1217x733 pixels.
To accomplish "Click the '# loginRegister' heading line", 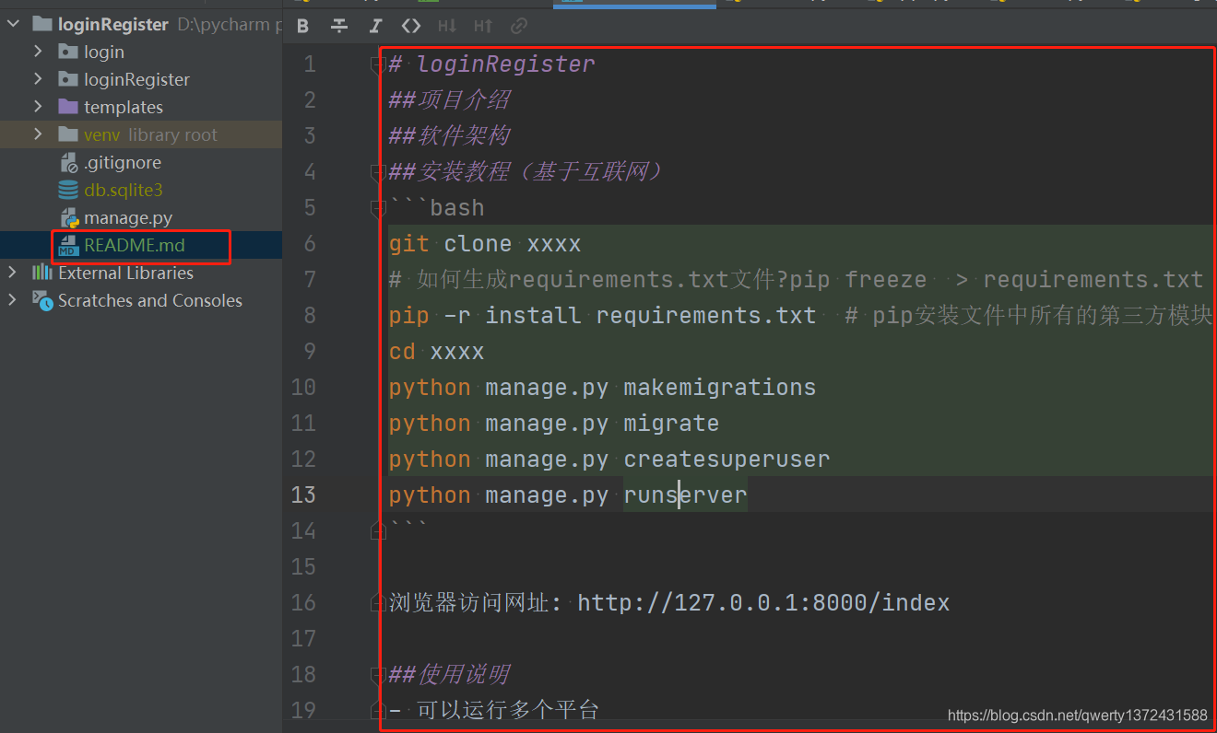I will point(492,64).
